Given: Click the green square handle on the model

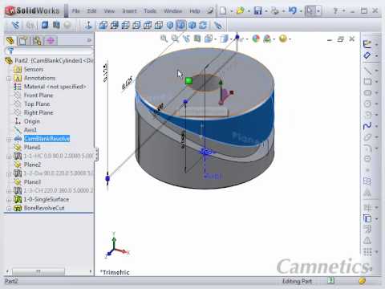Looking at the screenshot, I should pyautogui.click(x=188, y=80).
